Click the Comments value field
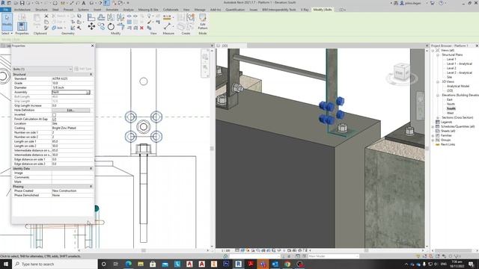Screen dimensions: 479x269 point(73,177)
